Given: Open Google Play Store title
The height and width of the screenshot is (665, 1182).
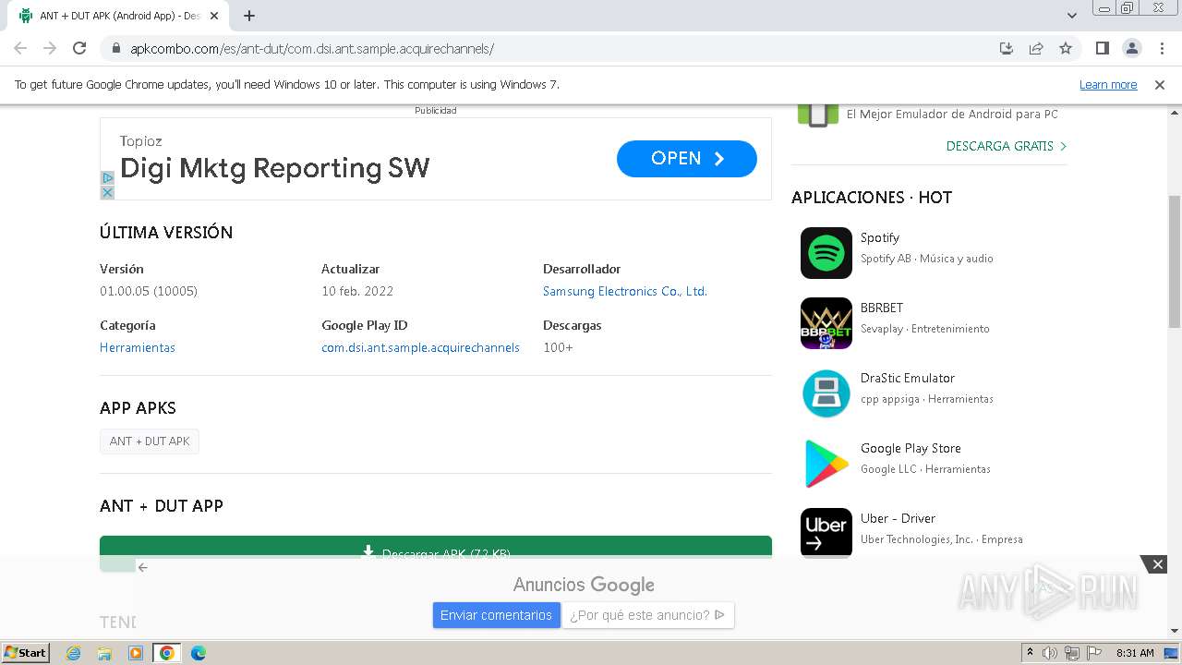Looking at the screenshot, I should click(x=911, y=448).
